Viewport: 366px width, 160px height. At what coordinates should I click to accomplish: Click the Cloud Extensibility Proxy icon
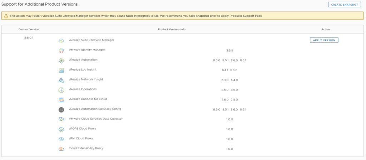[x=61, y=149]
